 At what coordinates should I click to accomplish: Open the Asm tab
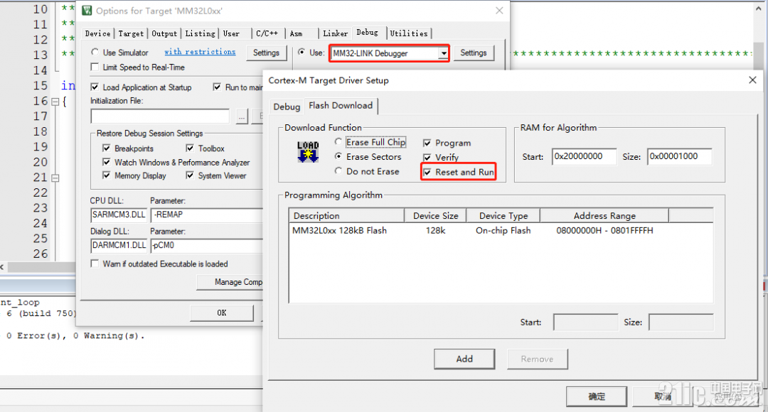point(296,33)
